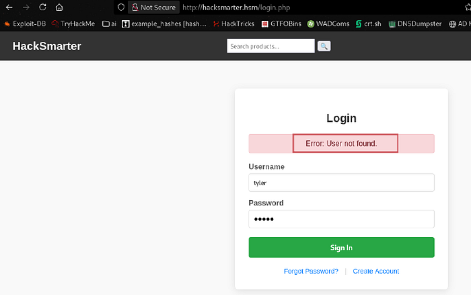Viewport: 471px width, 295px height.
Task: Go to the browser home page
Action: click(59, 7)
